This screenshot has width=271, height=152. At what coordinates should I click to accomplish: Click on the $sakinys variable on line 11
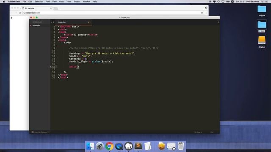(75, 54)
